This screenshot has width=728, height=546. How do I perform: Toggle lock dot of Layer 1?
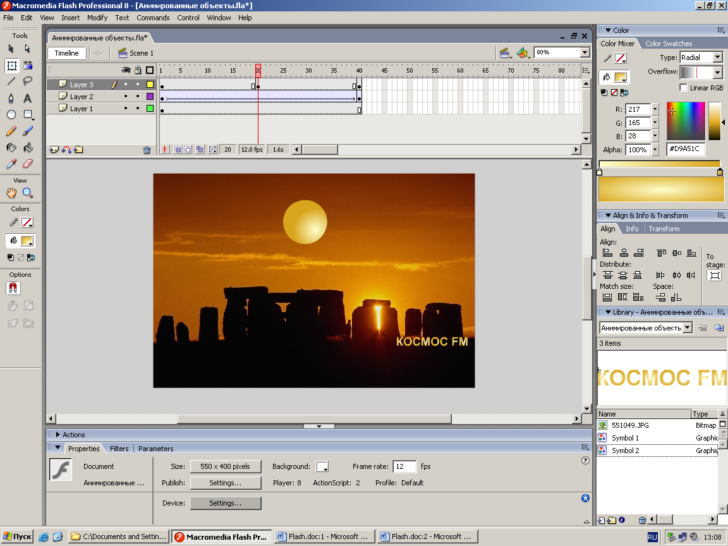pyautogui.click(x=137, y=108)
